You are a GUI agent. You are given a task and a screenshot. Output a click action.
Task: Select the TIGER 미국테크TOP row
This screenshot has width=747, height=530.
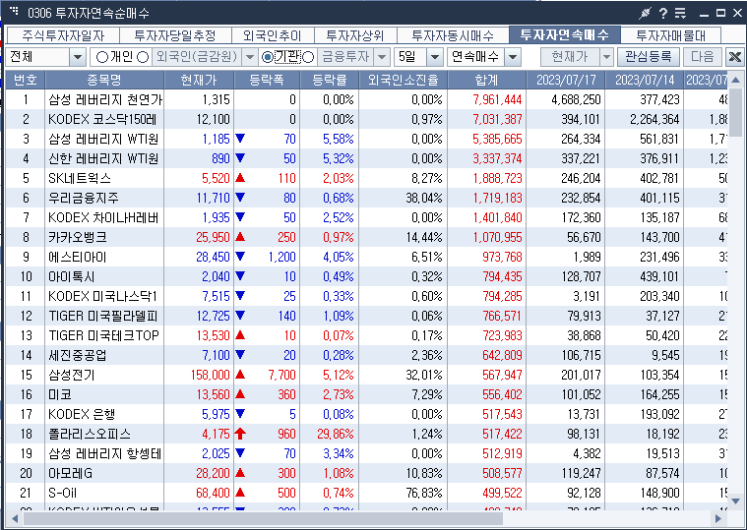[x=366, y=335]
